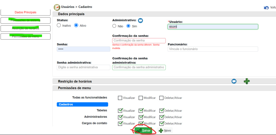Select Não for Administrativo option
The width and height of the screenshot is (276, 135).
coord(114,26)
